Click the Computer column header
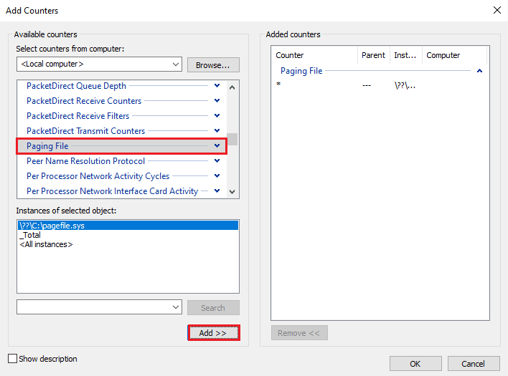508x376 pixels. point(454,55)
